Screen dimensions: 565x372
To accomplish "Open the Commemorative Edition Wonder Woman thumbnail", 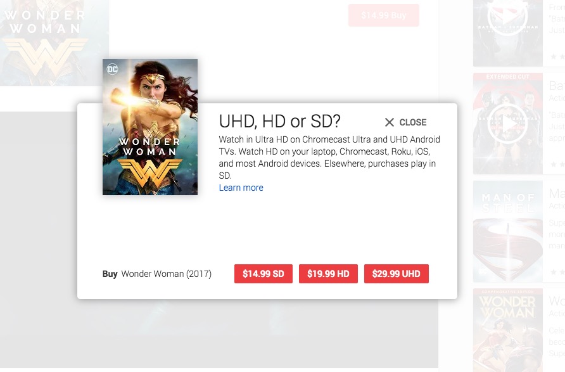I will pos(508,330).
